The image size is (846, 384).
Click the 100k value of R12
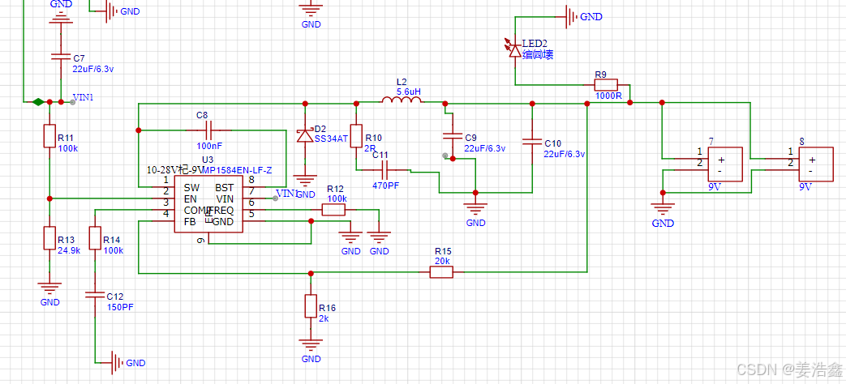(337, 198)
